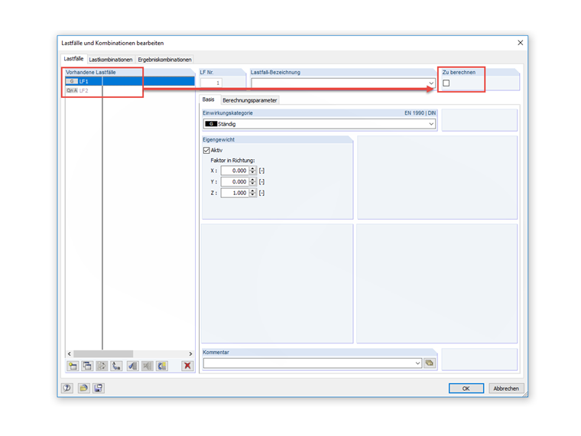Screen dimensions: 581x436
Task: Increase the Y direction factor
Action: [253, 180]
